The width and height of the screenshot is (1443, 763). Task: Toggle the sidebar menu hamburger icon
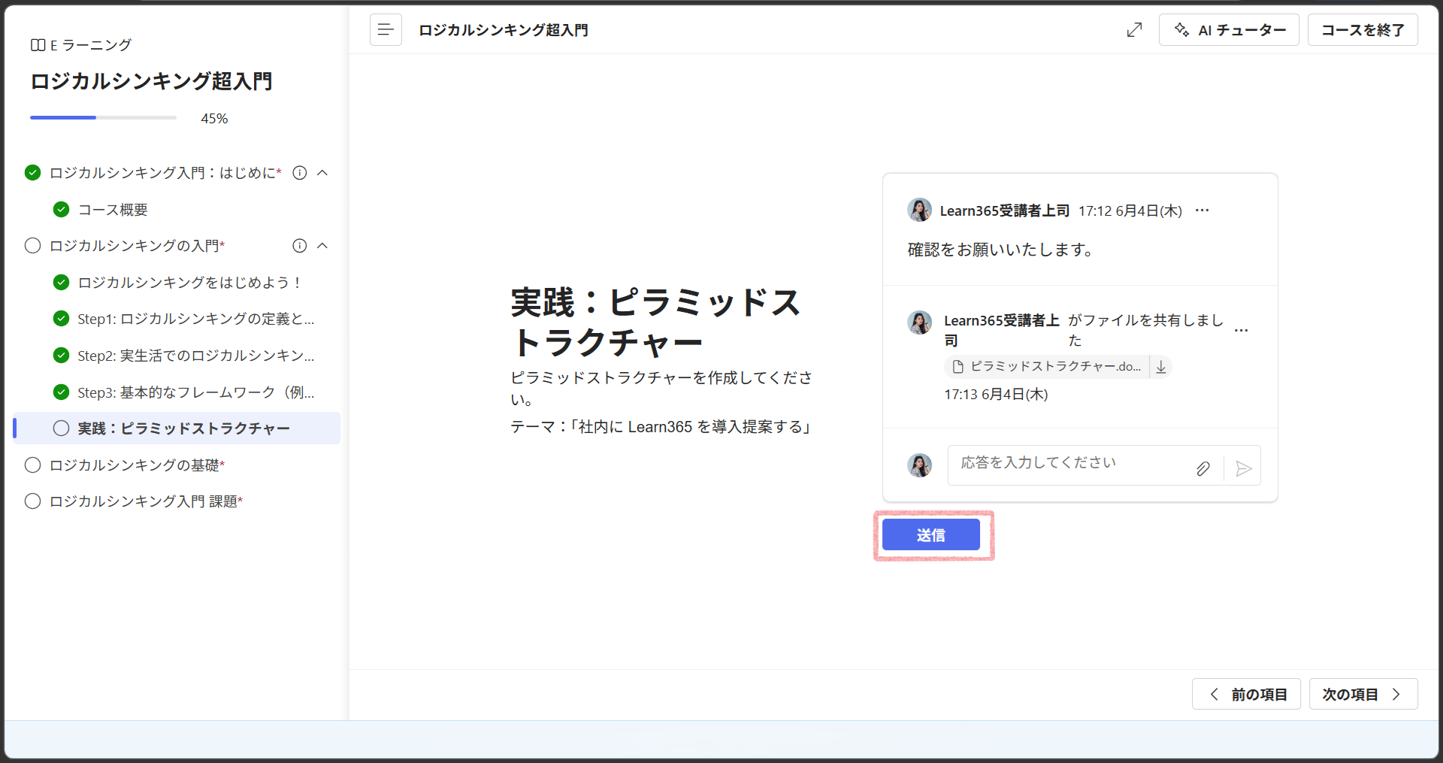(386, 30)
